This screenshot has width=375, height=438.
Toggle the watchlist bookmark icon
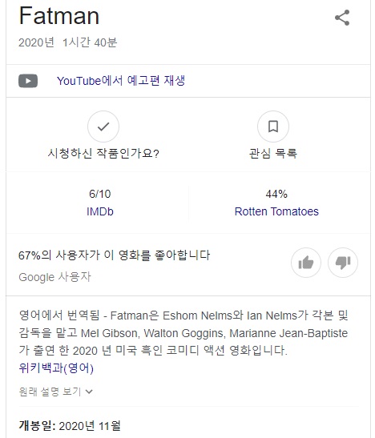(x=273, y=127)
